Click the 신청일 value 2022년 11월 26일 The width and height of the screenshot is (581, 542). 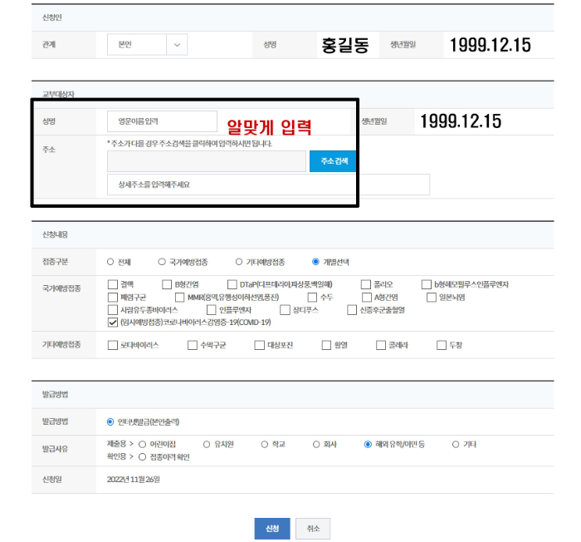[134, 480]
